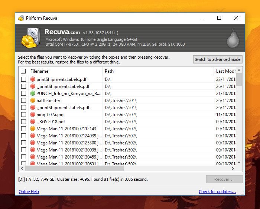Tick checkbox for printShipmentsLabels.pdf in D:\
Screen dimensions: 260x209
click(x=23, y=79)
